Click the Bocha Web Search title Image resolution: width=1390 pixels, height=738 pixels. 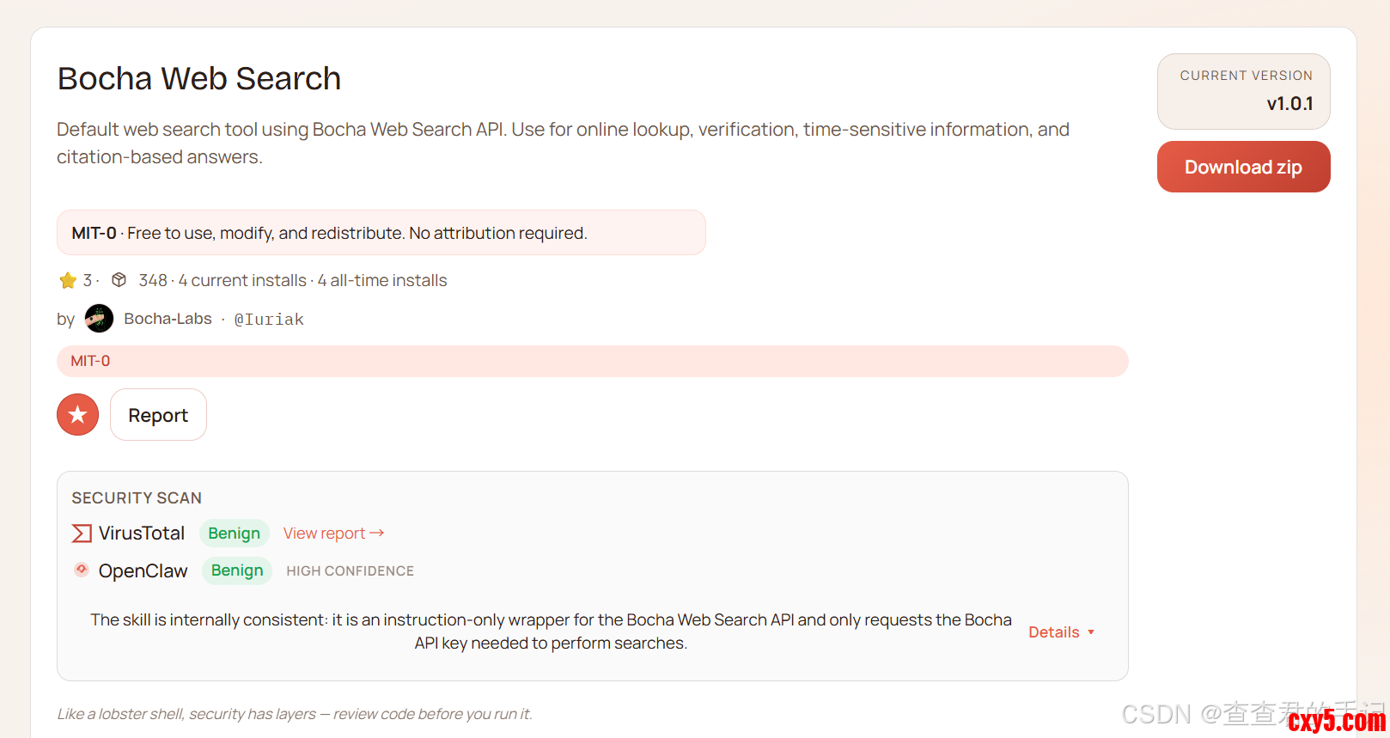click(199, 78)
